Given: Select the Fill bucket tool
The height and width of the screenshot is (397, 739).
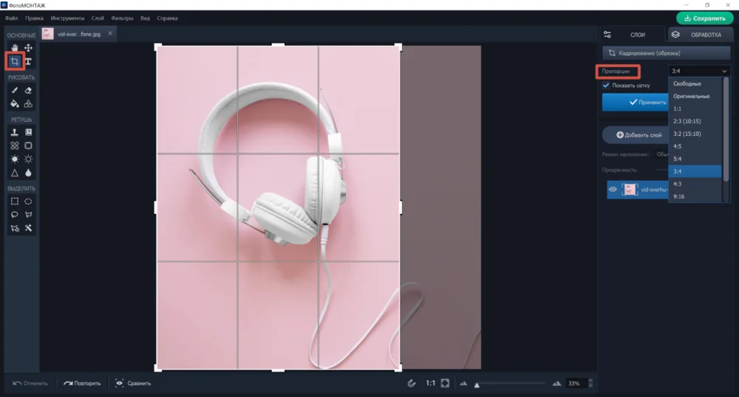Looking at the screenshot, I should 15,103.
